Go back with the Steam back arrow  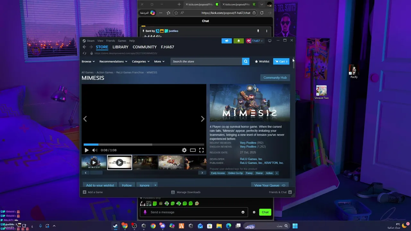(x=84, y=47)
